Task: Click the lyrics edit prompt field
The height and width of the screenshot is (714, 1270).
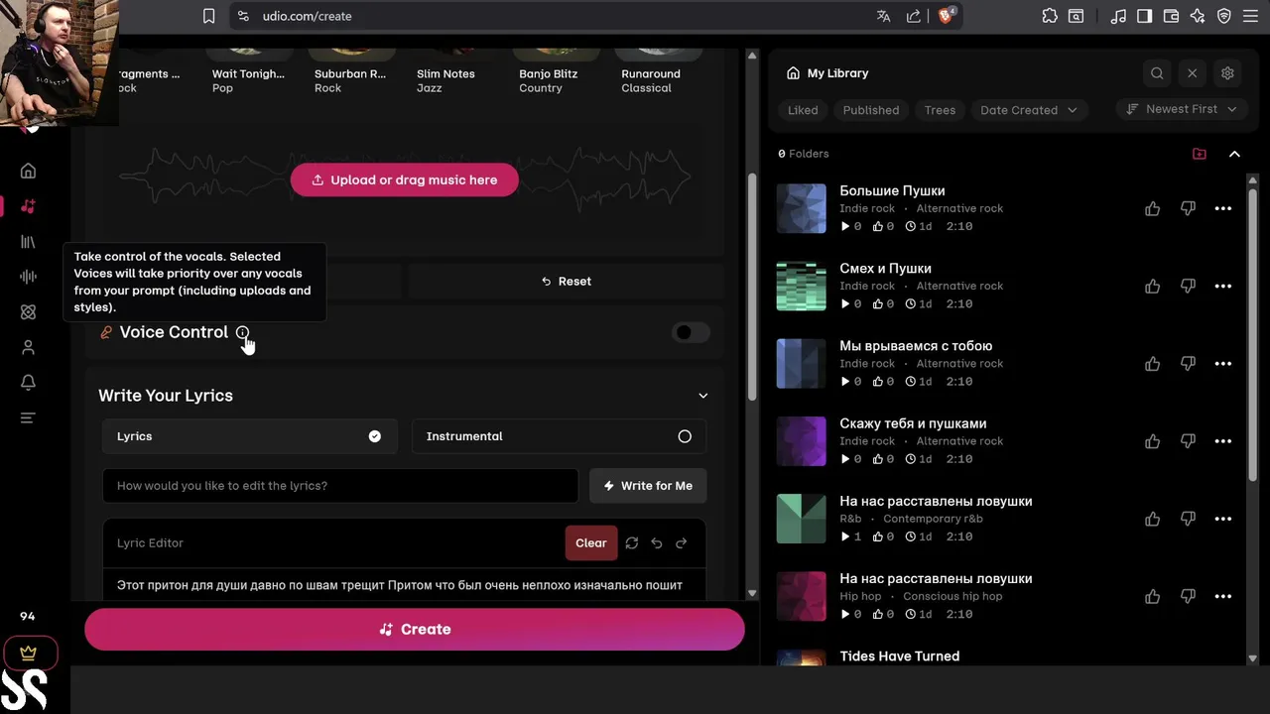Action: (x=340, y=486)
